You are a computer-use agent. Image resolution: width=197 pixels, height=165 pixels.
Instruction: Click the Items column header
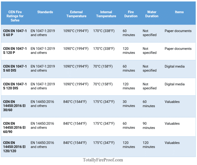click(179, 12)
